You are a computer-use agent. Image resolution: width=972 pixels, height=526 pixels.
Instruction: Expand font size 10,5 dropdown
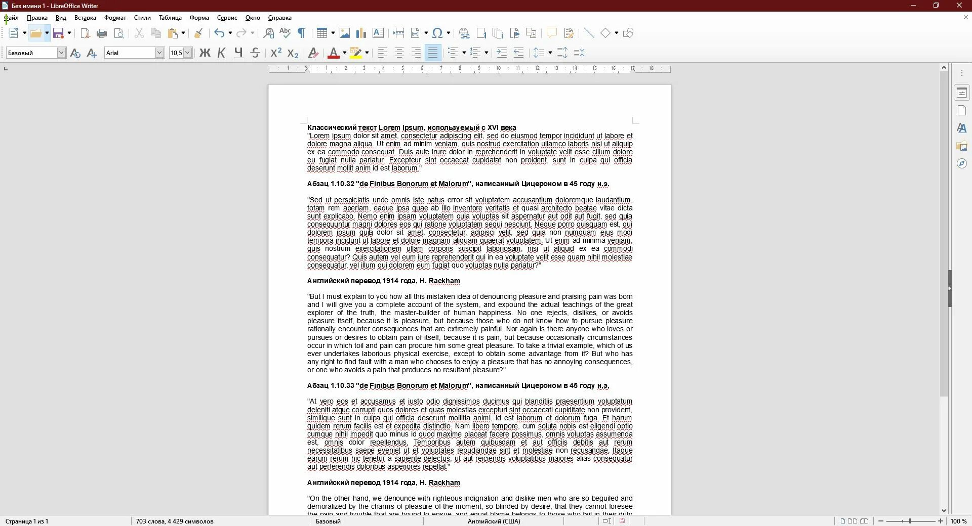click(188, 53)
